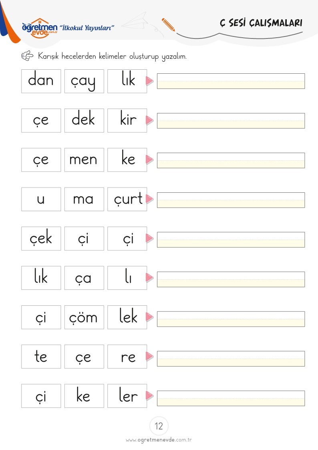Click the answer line for 'te çe re'

point(231,359)
